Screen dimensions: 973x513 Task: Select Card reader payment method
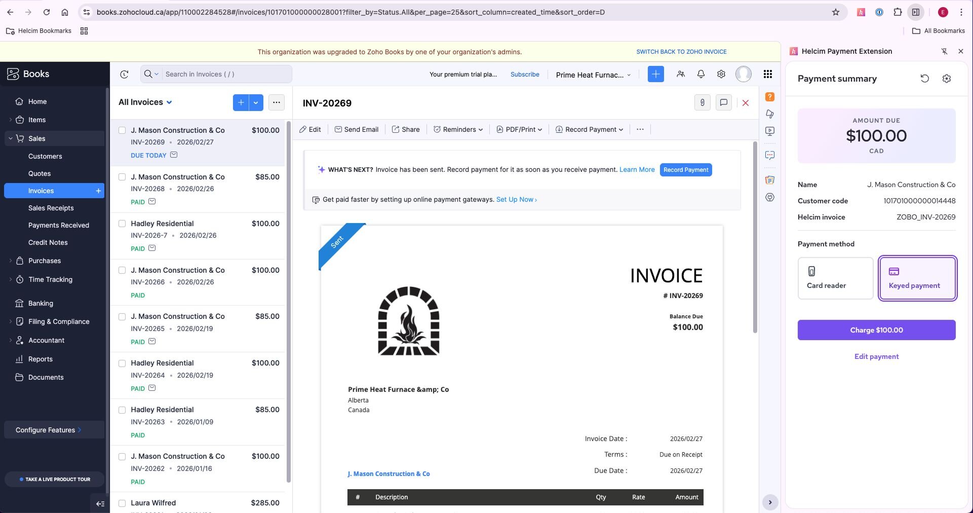[835, 278]
